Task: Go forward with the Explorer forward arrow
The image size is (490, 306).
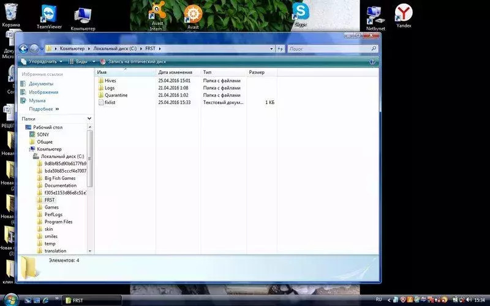Action: [x=34, y=49]
